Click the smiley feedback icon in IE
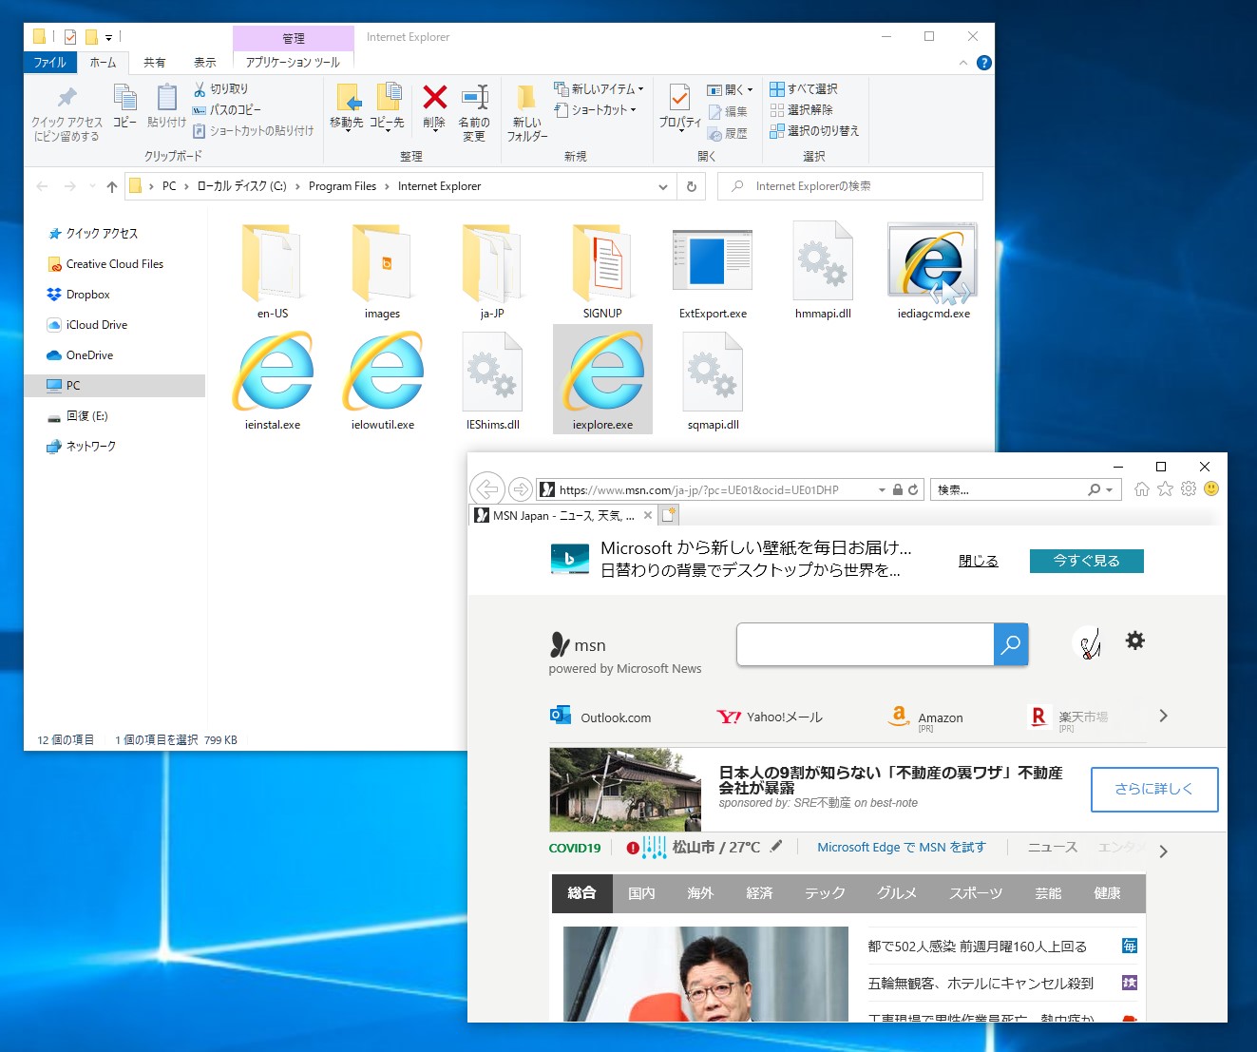This screenshot has width=1257, height=1052. point(1211,488)
